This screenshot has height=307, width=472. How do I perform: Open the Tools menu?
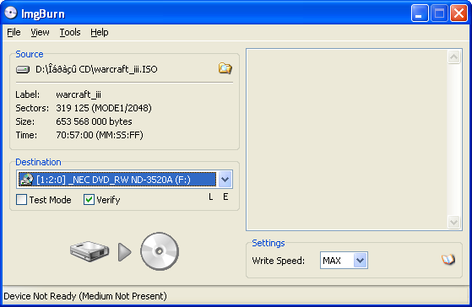(70, 32)
